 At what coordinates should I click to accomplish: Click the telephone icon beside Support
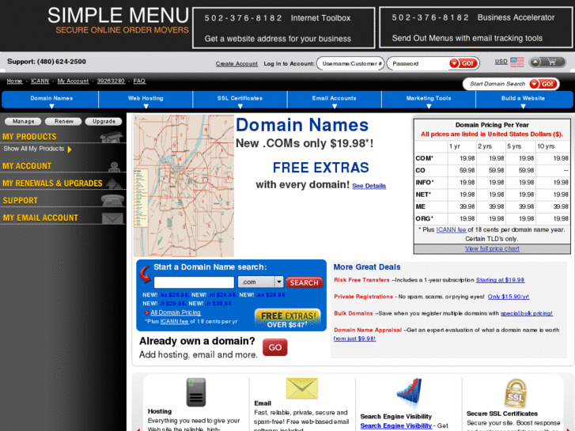(112, 200)
